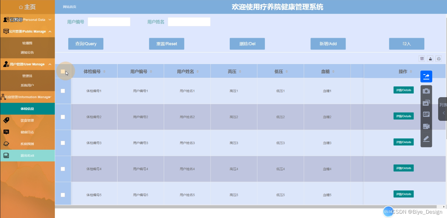
Task: Click the image gallery overlay icon
Action: (426, 103)
